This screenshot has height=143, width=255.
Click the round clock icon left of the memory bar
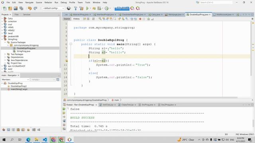pos(107,8)
